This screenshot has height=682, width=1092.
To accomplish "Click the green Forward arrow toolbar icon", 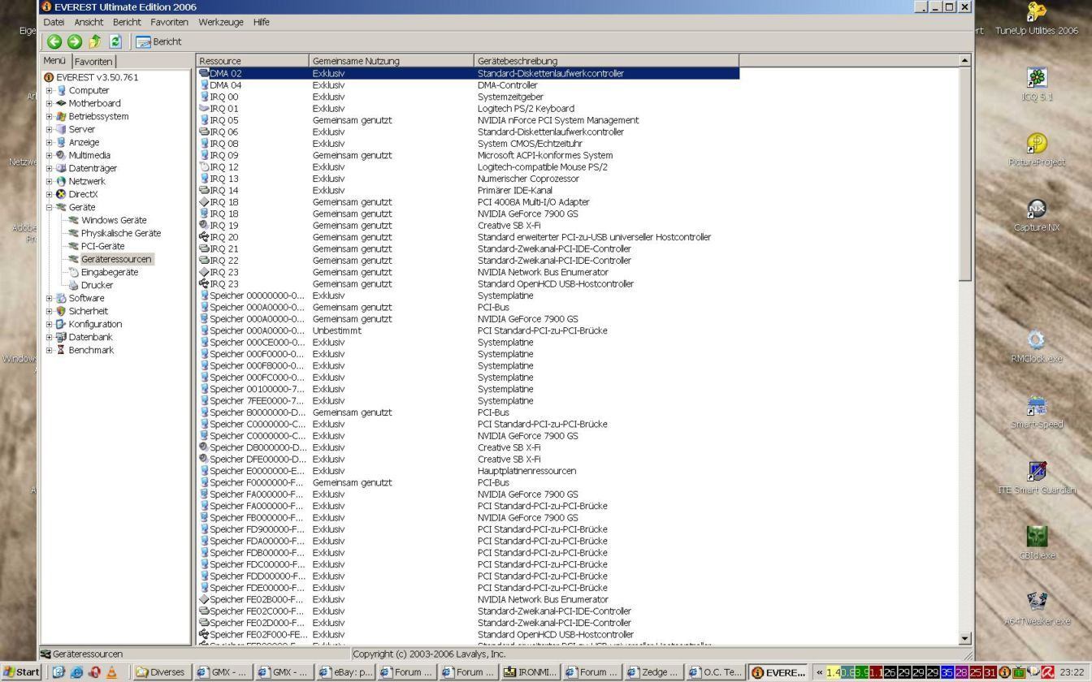I will click(x=75, y=41).
